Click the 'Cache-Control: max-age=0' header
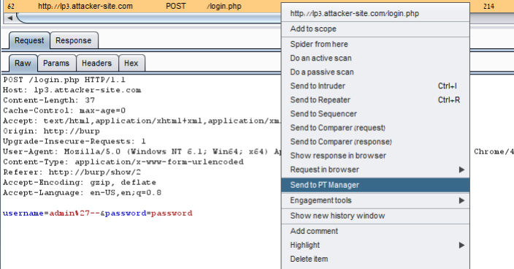Image resolution: width=514 pixels, height=269 pixels. click(x=64, y=110)
